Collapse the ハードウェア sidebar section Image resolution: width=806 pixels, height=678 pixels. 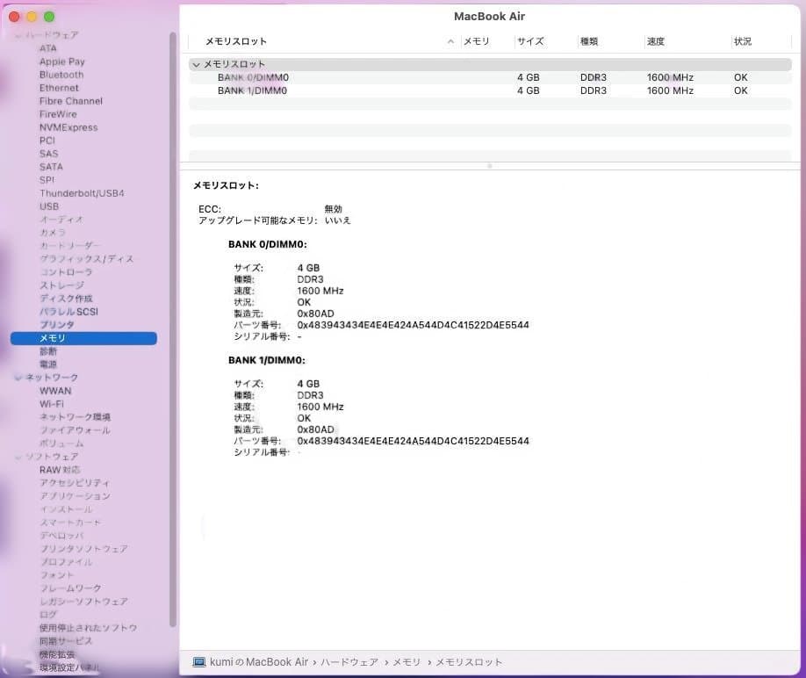pos(17,35)
